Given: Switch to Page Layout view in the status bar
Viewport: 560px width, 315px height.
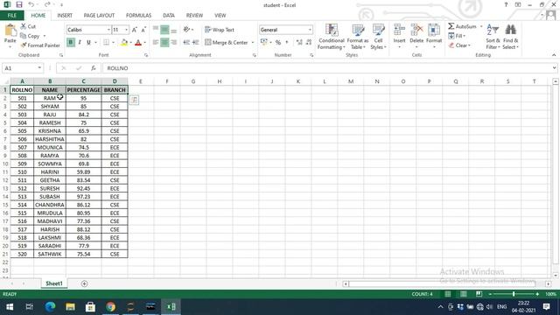Looking at the screenshot, I should (x=463, y=294).
